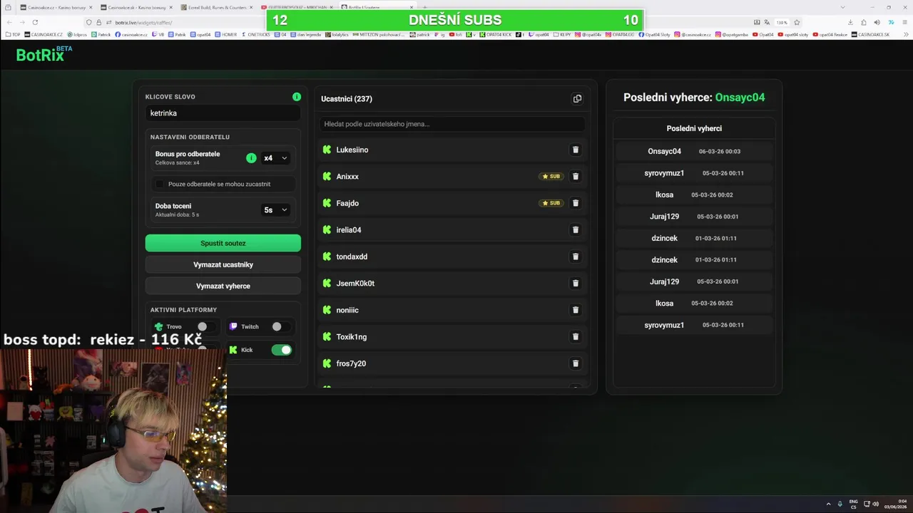Select the dzincek winner at 01-03-26 01:11, first row

pyautogui.click(x=693, y=238)
